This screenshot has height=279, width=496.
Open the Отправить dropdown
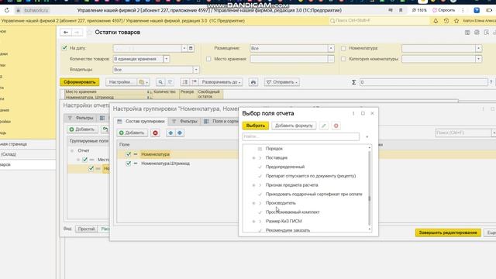click(x=282, y=82)
